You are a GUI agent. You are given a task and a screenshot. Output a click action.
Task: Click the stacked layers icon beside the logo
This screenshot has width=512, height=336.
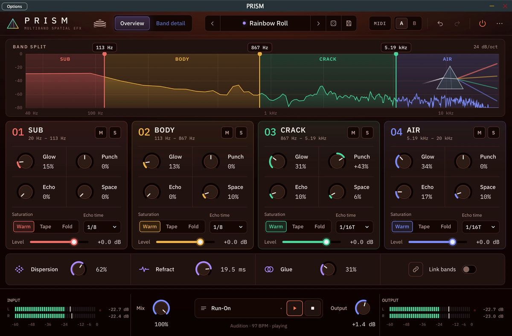[x=100, y=23]
